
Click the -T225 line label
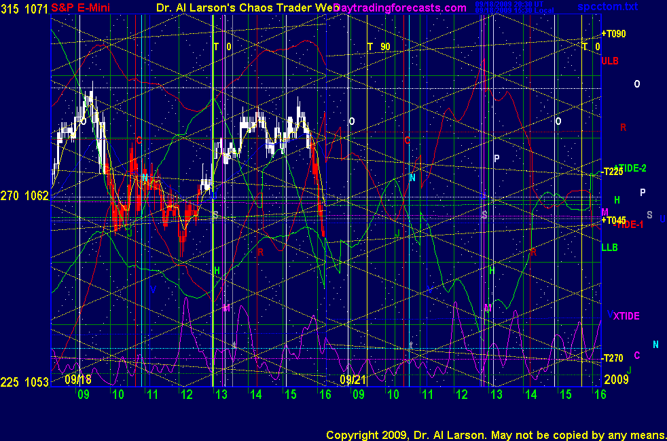click(612, 172)
